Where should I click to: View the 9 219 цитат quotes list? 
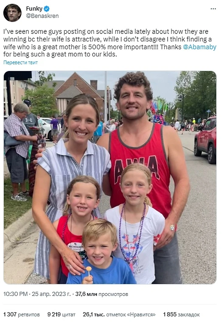coord(61,314)
